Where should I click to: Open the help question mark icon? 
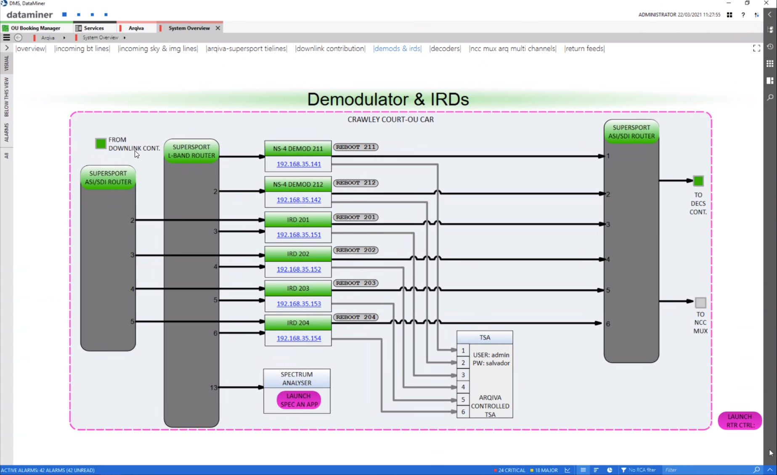pyautogui.click(x=743, y=15)
